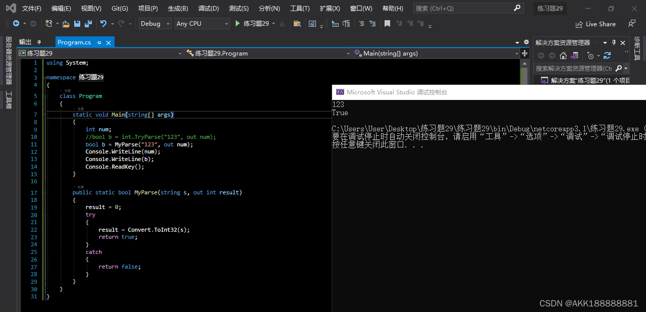Image resolution: width=646 pixels, height=312 pixels.
Task: Click the Redo arrow icon
Action: click(121, 24)
